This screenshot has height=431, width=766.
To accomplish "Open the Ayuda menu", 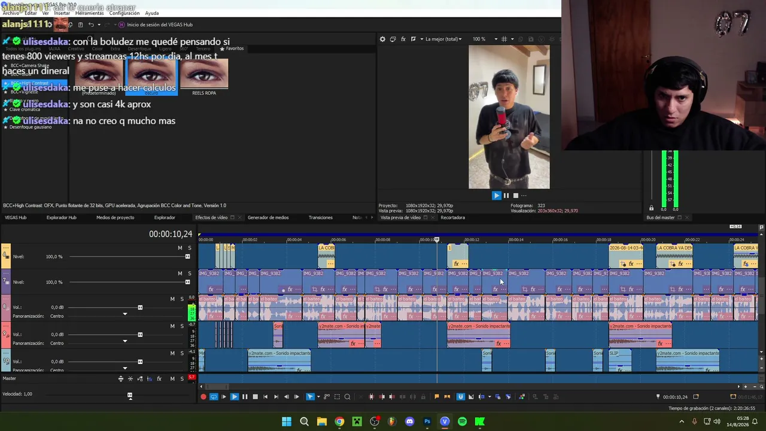I will pos(152,13).
